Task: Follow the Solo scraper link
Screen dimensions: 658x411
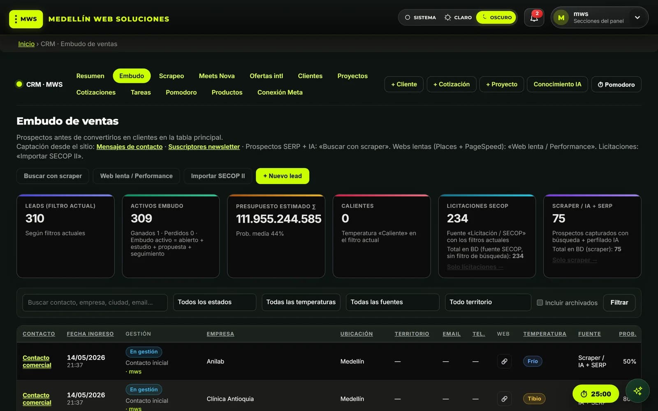Action: (575, 260)
